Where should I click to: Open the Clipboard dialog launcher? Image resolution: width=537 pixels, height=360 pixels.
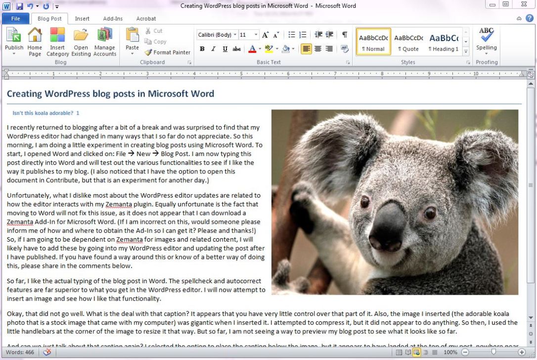click(189, 62)
